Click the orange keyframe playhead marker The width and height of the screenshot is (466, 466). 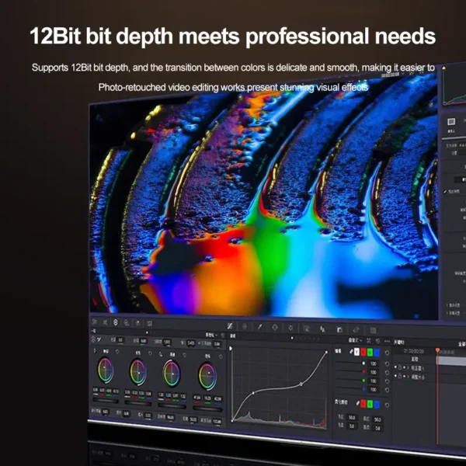click(x=437, y=350)
